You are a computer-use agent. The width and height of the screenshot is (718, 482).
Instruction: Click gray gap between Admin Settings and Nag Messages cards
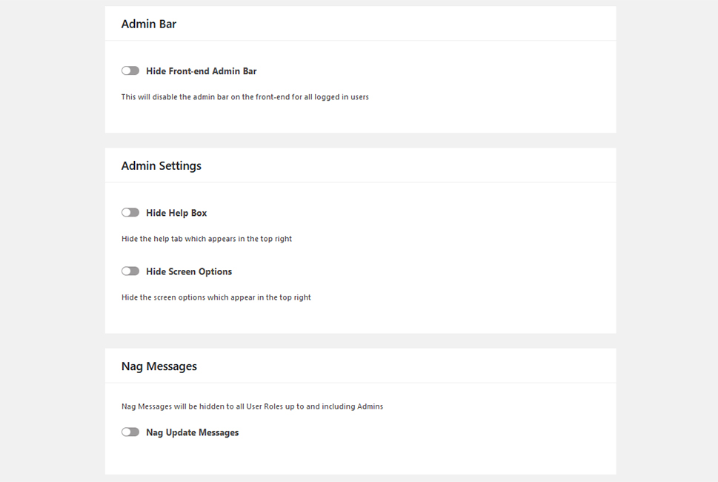tap(360, 341)
